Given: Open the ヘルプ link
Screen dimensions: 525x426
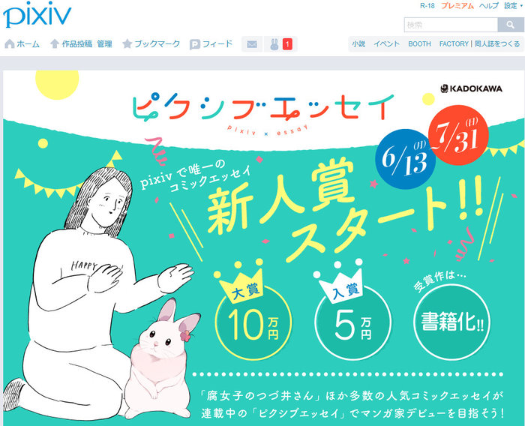Looking at the screenshot, I should 489,6.
